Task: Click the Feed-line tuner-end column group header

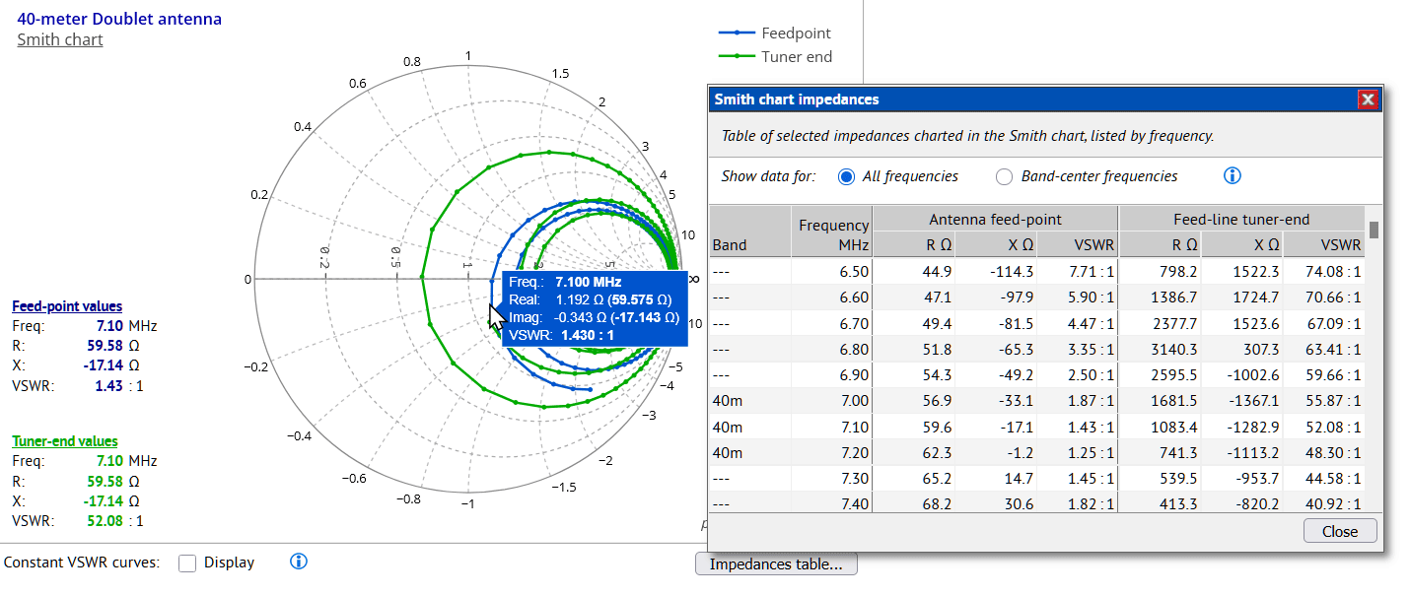Action: (1241, 219)
